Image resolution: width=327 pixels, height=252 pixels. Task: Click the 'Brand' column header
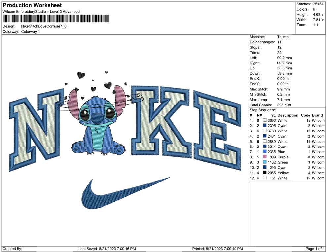[x=317, y=115]
